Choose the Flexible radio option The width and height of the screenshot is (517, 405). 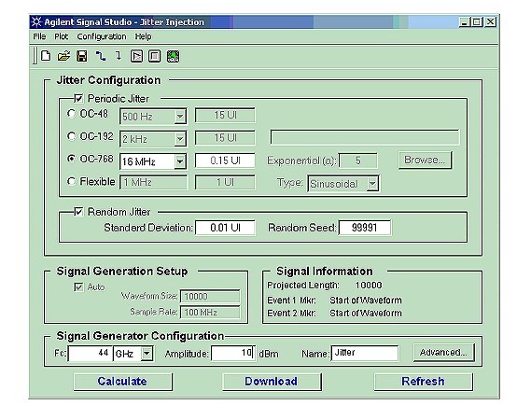pyautogui.click(x=71, y=181)
